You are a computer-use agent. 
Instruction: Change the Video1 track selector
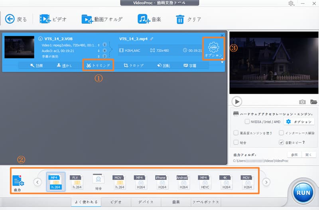point(98,45)
